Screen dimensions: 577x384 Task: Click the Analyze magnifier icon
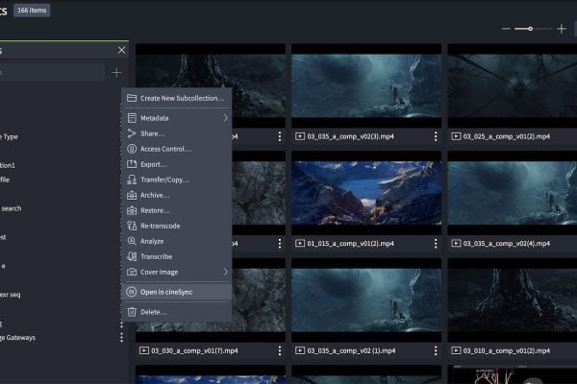pos(132,241)
